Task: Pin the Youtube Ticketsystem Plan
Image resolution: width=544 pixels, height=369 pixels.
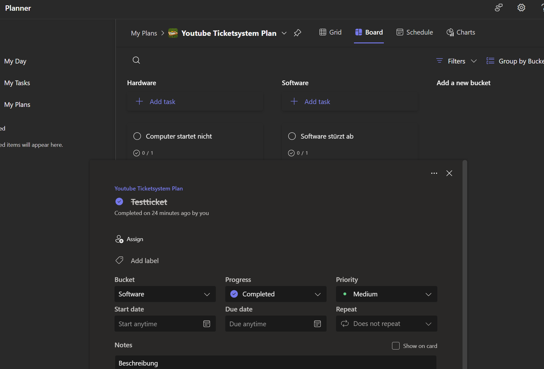Action: click(x=297, y=33)
